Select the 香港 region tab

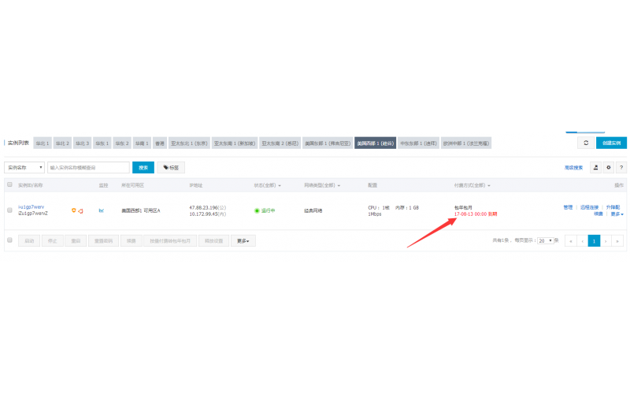pyautogui.click(x=160, y=143)
